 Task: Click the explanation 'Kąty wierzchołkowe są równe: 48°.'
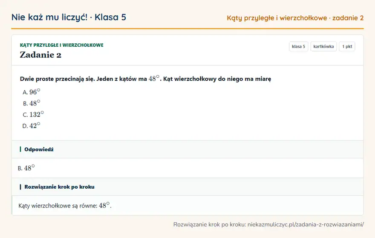point(65,206)
